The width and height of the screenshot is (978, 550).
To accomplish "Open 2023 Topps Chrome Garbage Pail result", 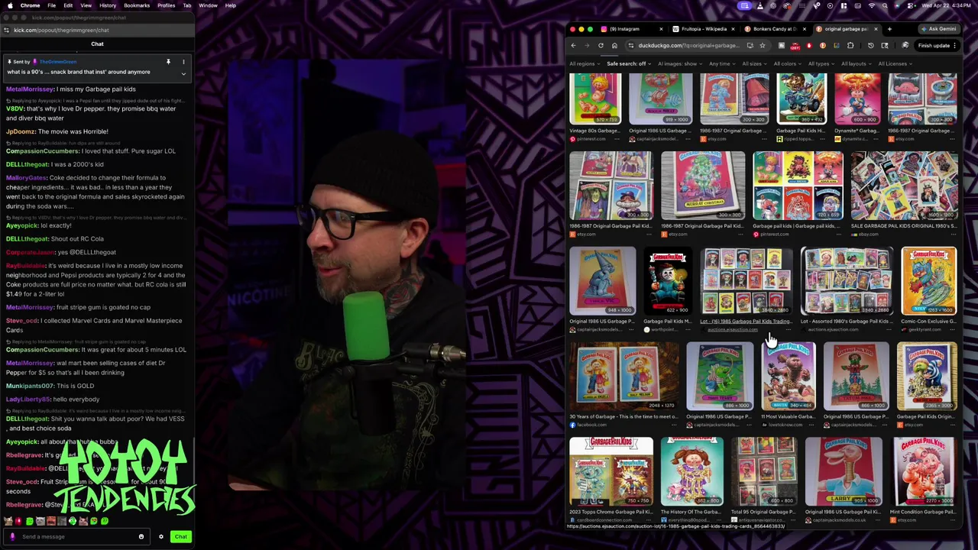I will (x=611, y=471).
